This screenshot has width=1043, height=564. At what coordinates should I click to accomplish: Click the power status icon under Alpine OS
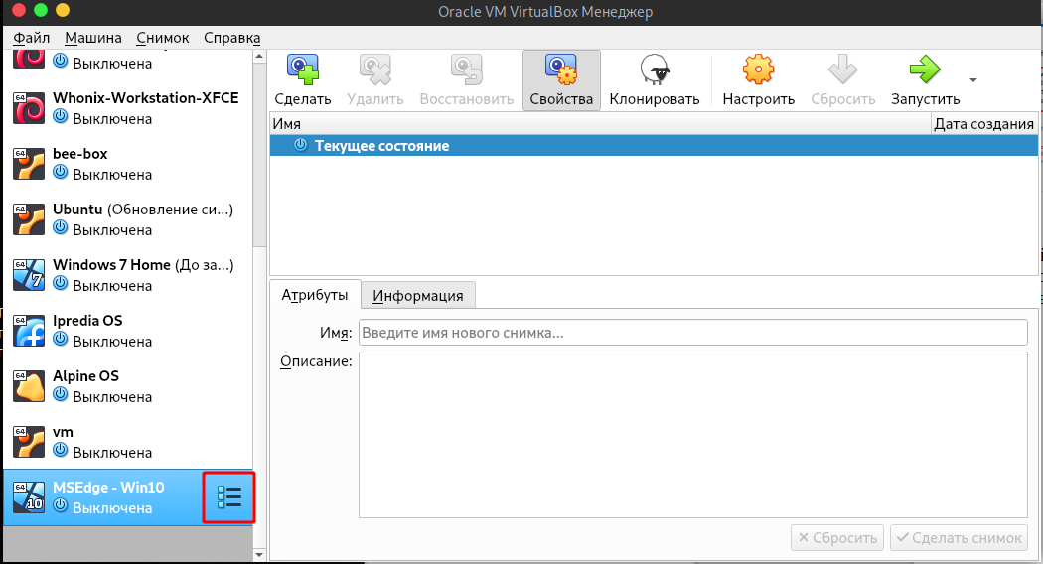61,394
